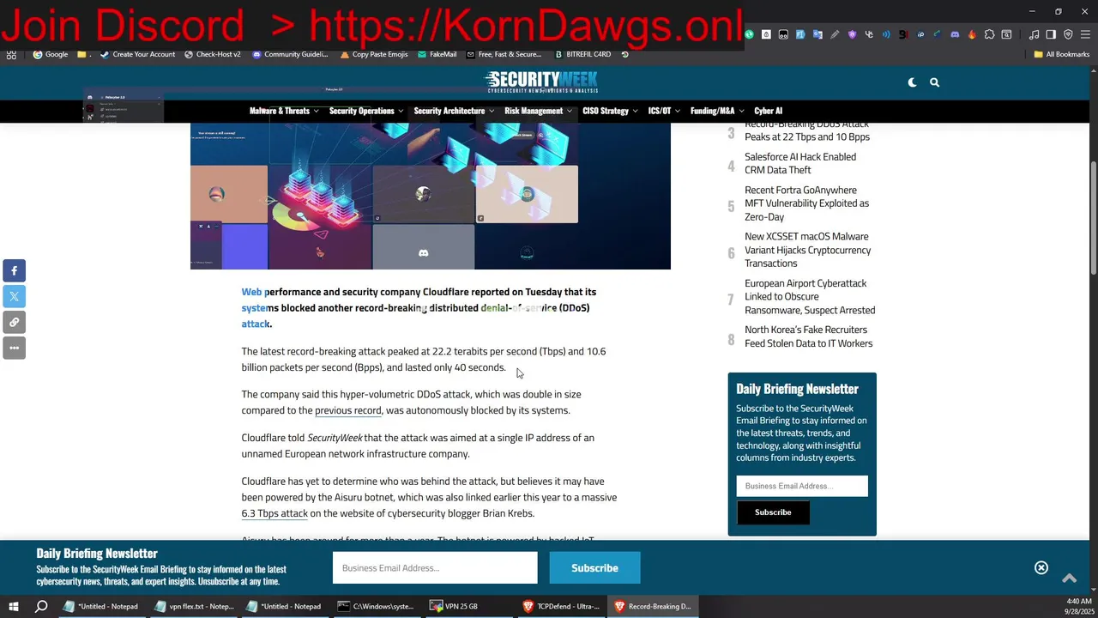The width and height of the screenshot is (1098, 618).
Task: Dismiss the bottom newsletter banner
Action: tap(1041, 567)
